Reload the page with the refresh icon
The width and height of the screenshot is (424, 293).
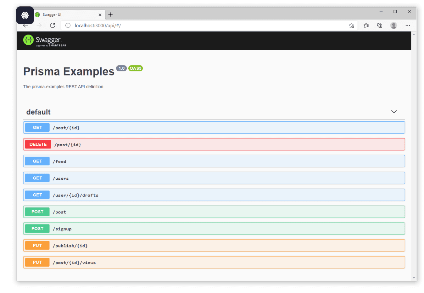(53, 25)
